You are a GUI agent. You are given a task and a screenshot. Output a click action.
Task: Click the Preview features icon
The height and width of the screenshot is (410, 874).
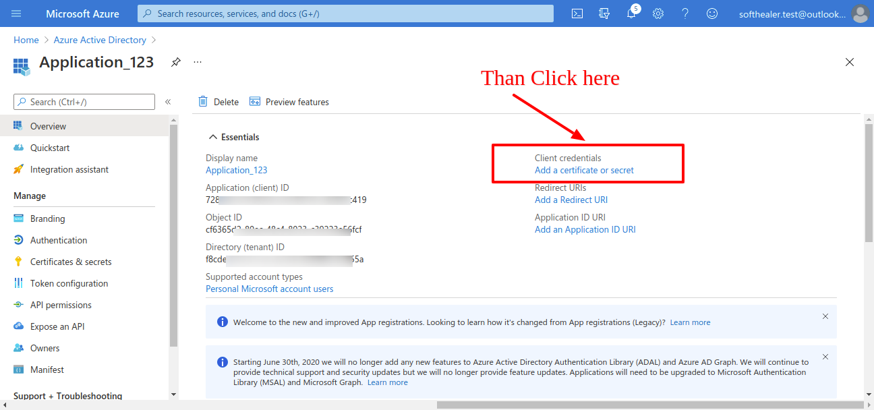pyautogui.click(x=255, y=102)
